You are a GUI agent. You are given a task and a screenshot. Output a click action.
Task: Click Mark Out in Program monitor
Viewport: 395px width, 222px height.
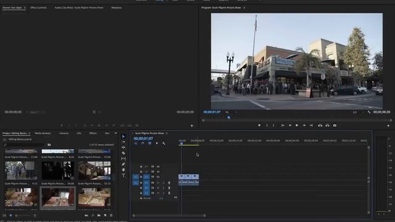pos(273,125)
